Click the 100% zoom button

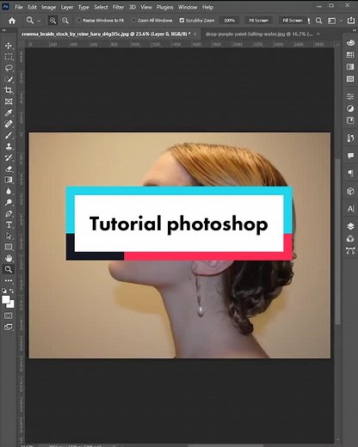229,21
